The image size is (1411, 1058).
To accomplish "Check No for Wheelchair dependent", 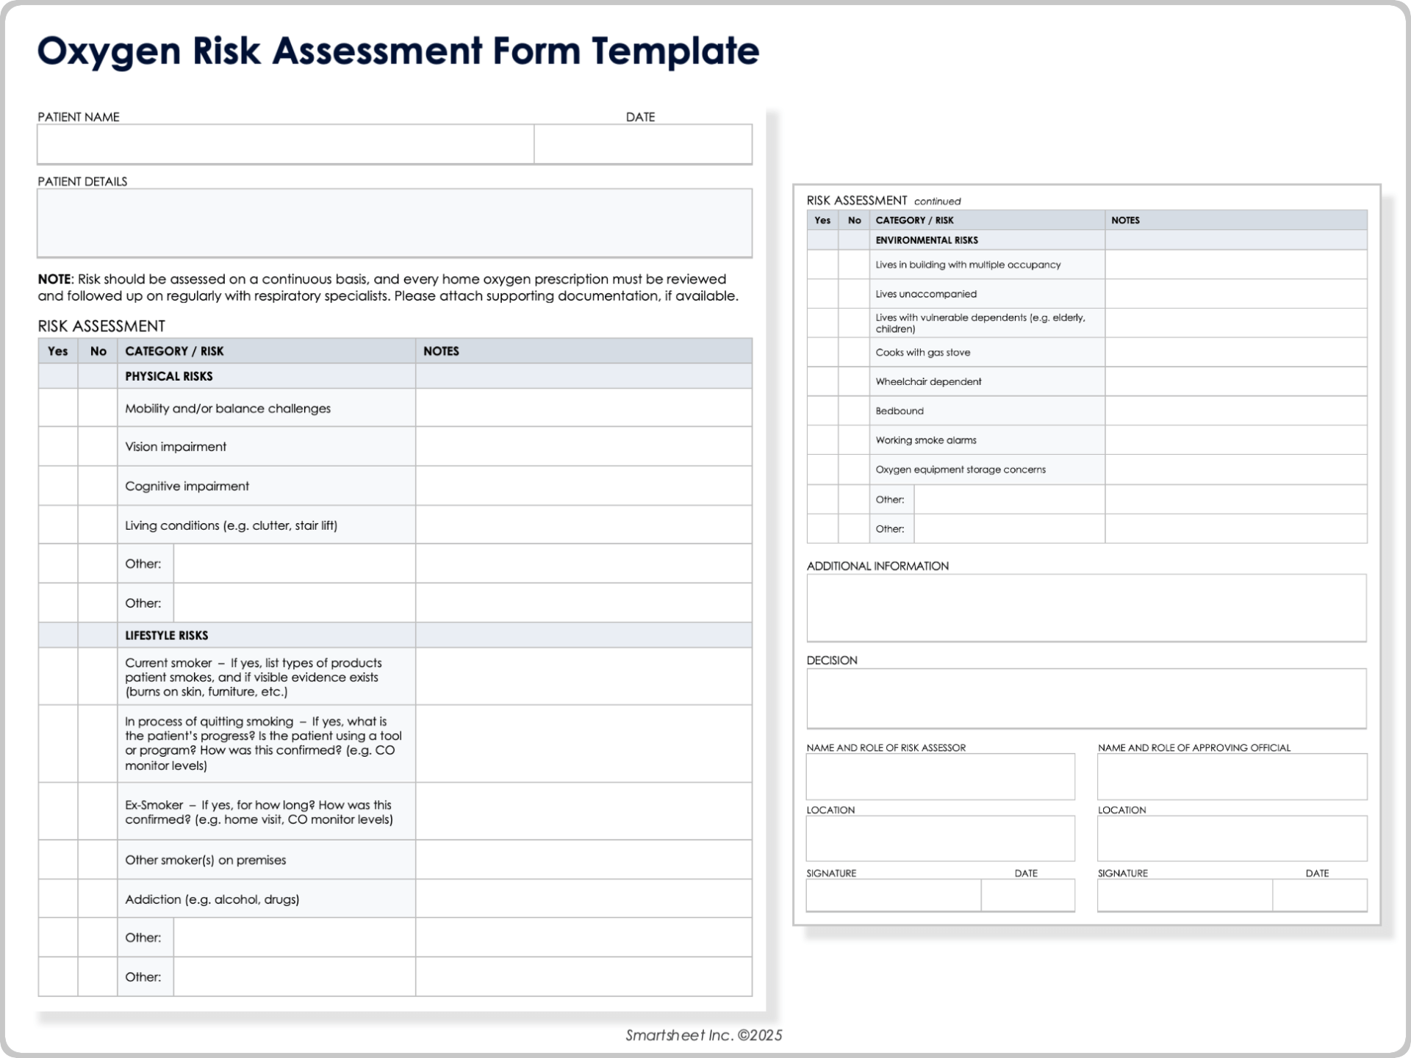I will (x=855, y=381).
